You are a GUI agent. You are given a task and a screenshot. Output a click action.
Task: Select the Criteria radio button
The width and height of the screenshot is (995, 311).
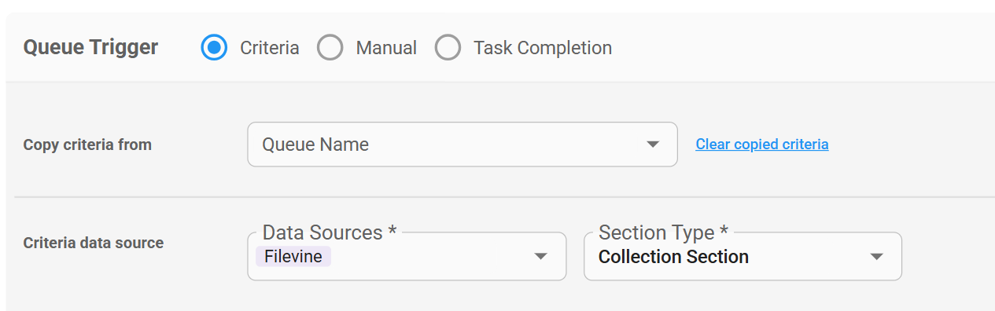[214, 48]
